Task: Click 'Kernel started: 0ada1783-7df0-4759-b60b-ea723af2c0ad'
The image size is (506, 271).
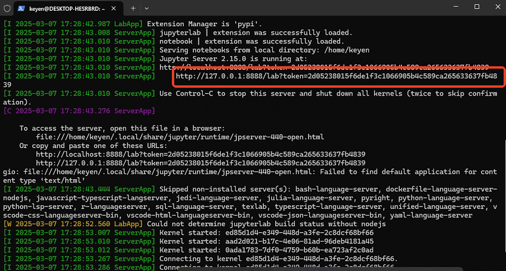Action: 267,250
